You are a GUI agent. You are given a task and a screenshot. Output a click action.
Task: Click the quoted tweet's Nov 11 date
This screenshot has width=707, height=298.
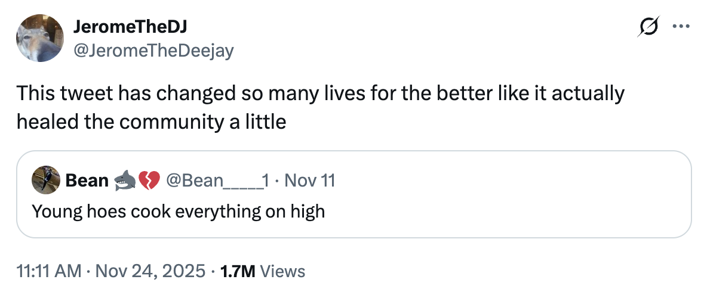click(309, 180)
